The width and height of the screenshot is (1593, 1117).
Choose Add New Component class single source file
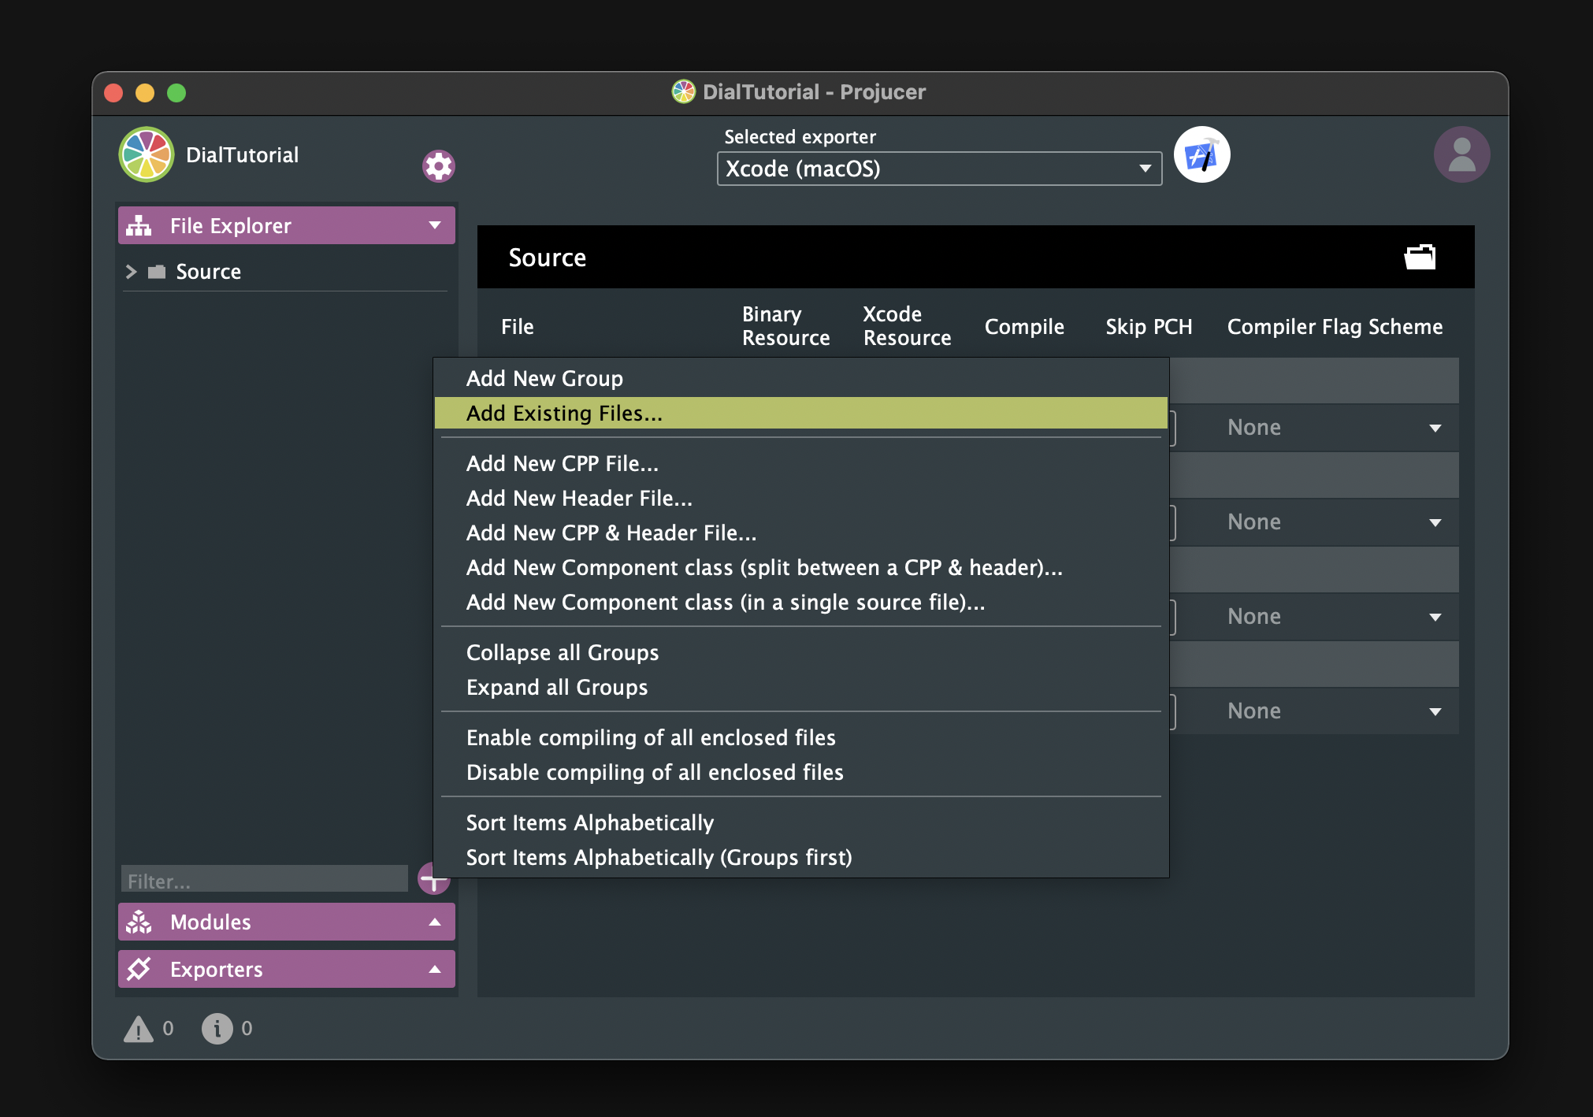[x=801, y=603]
